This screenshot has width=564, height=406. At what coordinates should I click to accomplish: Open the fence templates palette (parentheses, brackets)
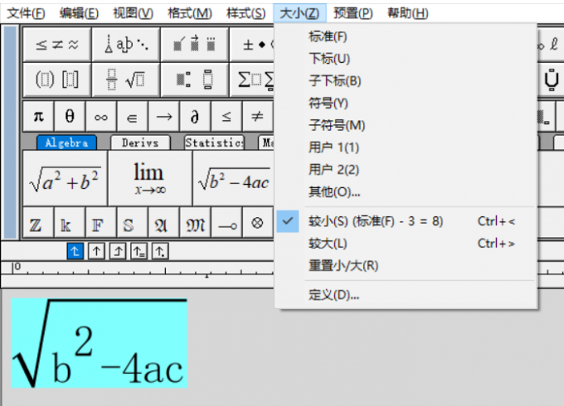click(x=57, y=80)
